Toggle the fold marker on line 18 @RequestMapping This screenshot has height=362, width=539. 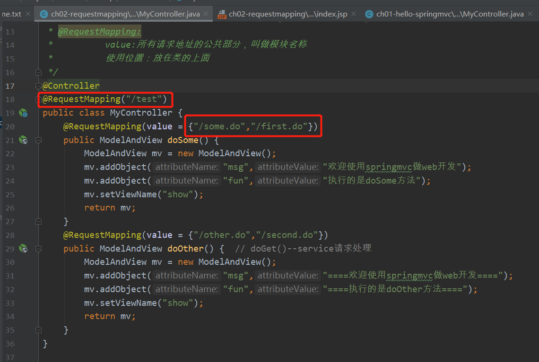[37, 100]
